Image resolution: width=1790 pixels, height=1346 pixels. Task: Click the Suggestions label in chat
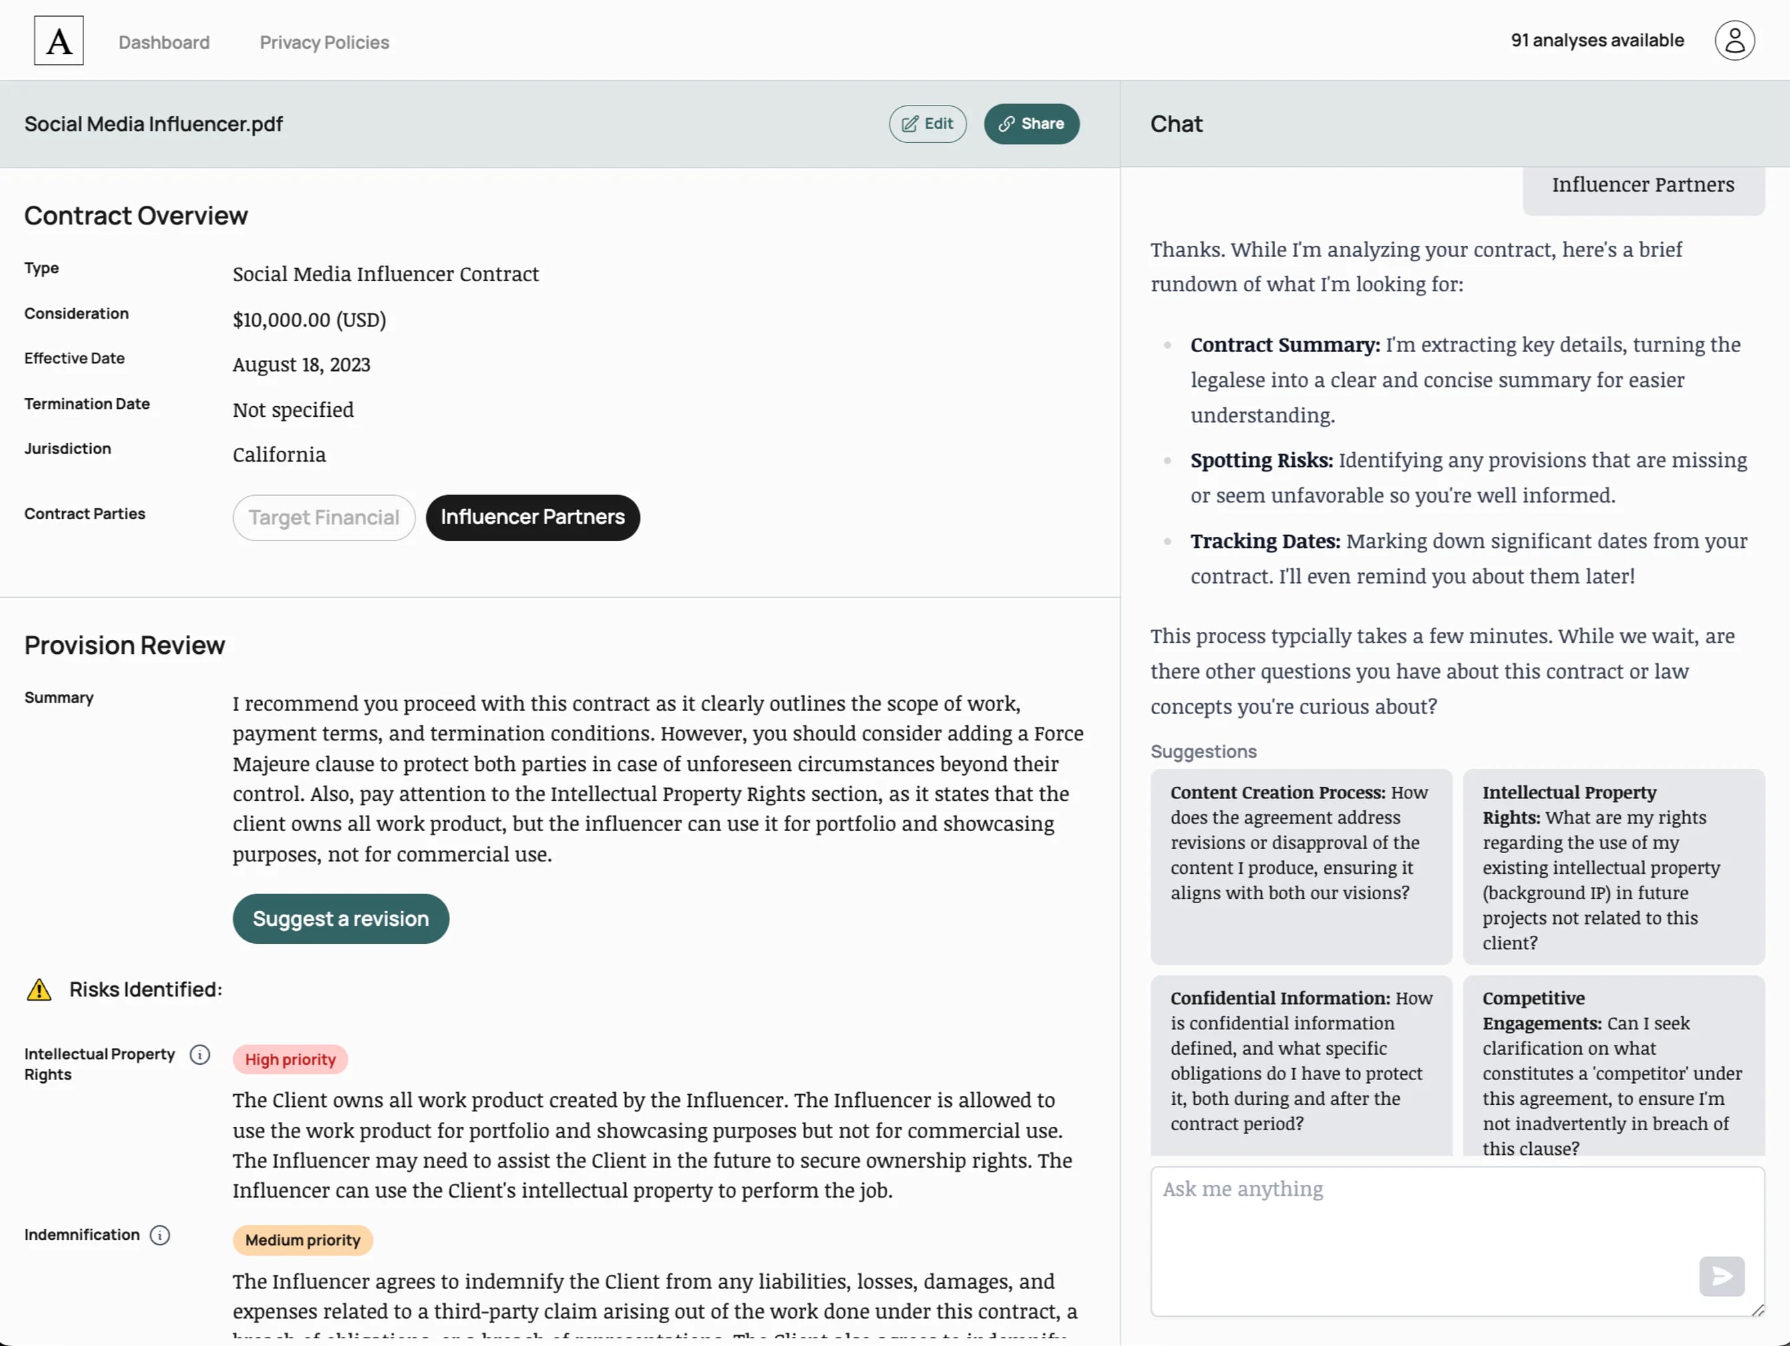point(1204,752)
